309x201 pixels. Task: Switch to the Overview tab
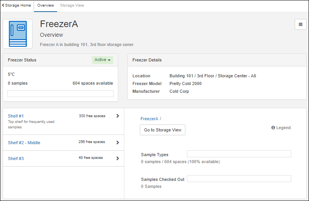(45, 5)
